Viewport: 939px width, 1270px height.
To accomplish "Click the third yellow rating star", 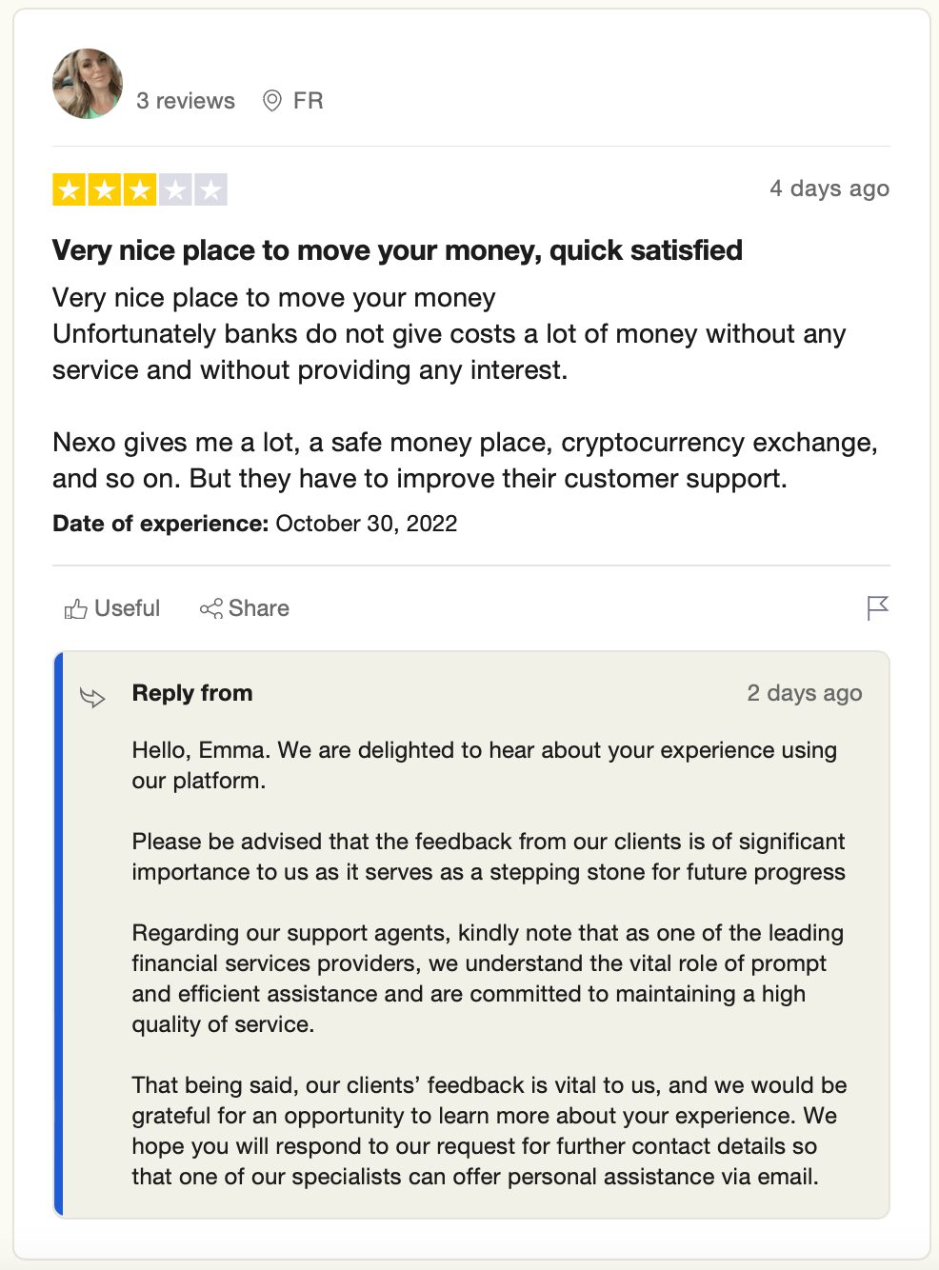I will (x=140, y=189).
